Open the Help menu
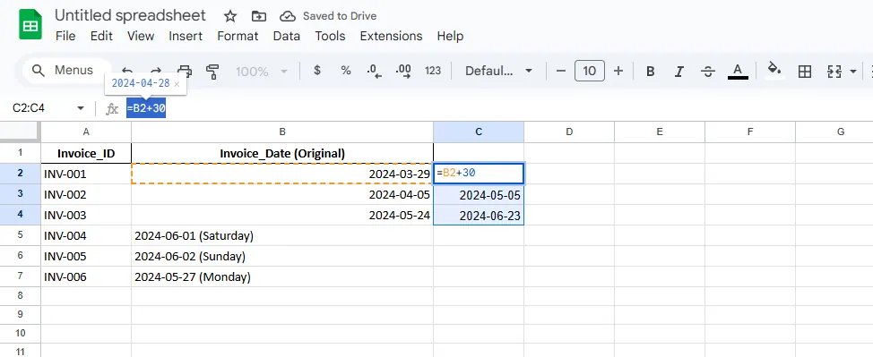The image size is (873, 357). pos(450,36)
